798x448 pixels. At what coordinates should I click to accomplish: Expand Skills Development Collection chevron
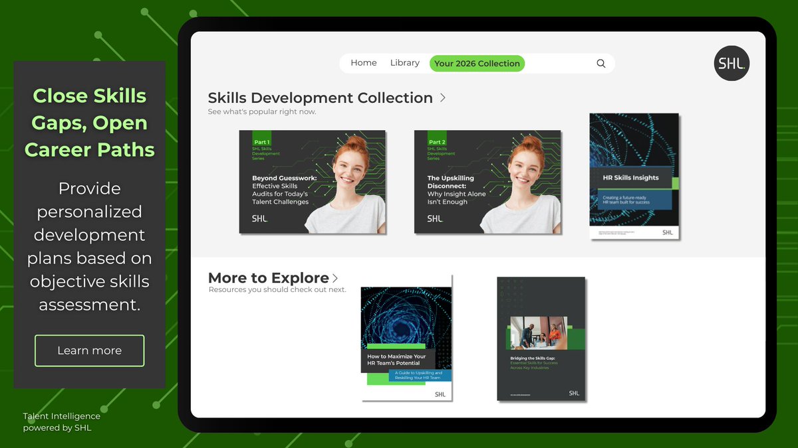(x=443, y=98)
